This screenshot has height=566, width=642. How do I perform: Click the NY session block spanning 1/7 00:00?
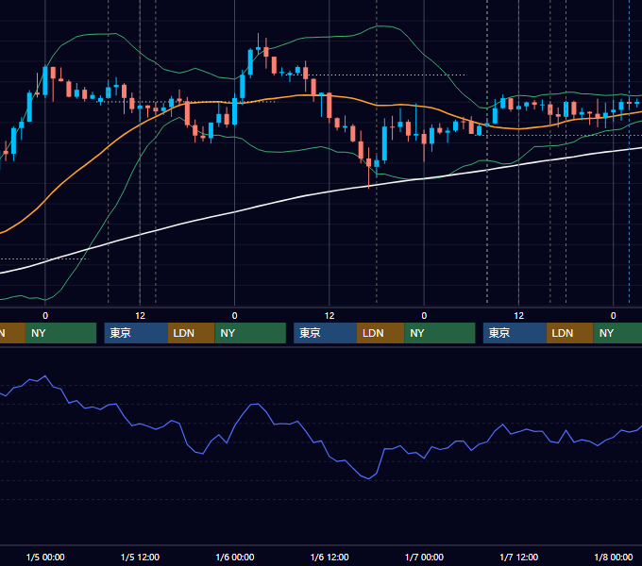click(x=440, y=333)
